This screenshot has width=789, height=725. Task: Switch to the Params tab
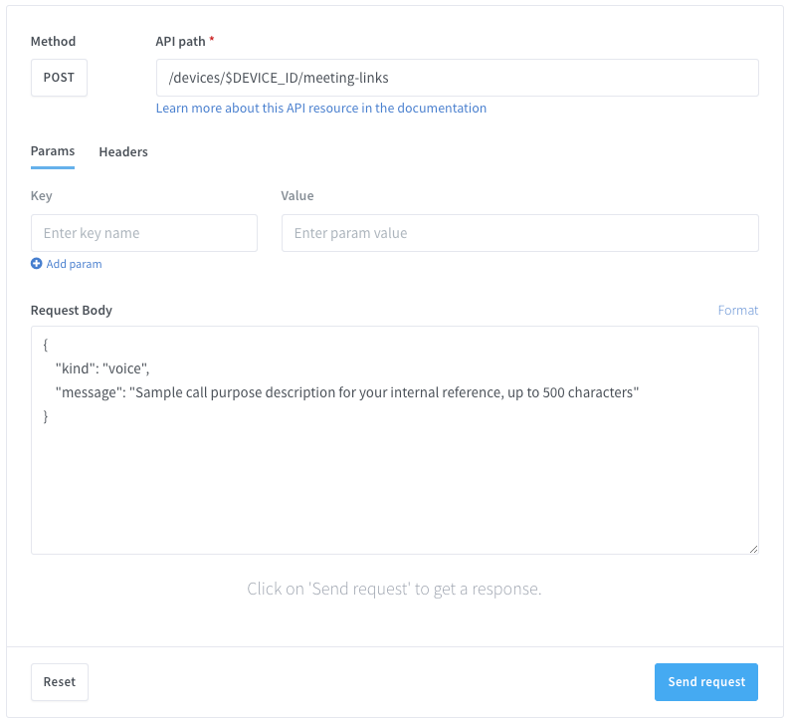point(53,151)
